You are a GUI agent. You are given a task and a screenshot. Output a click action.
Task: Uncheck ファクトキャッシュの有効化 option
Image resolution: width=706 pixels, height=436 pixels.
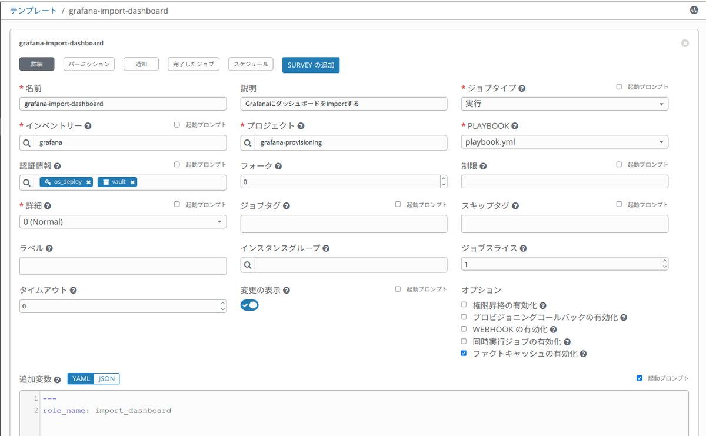click(x=464, y=353)
